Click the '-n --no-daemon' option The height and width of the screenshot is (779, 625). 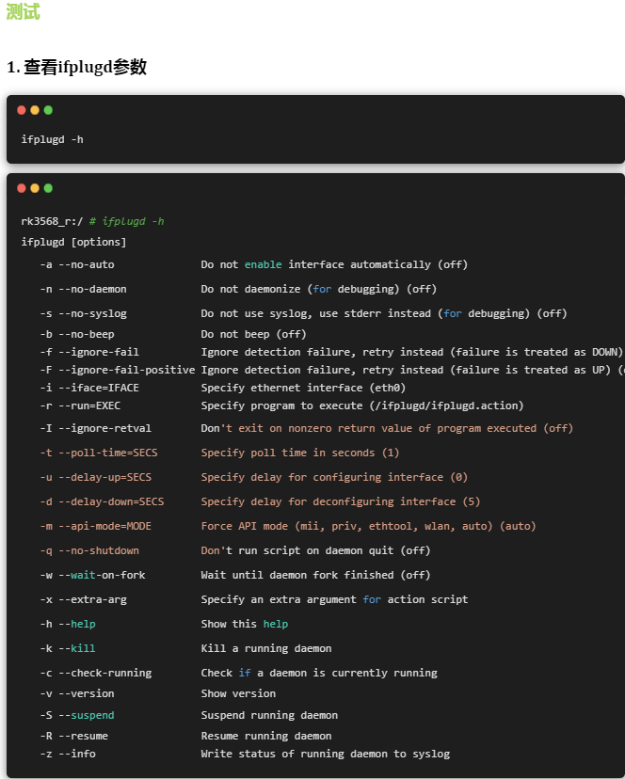[x=83, y=289]
